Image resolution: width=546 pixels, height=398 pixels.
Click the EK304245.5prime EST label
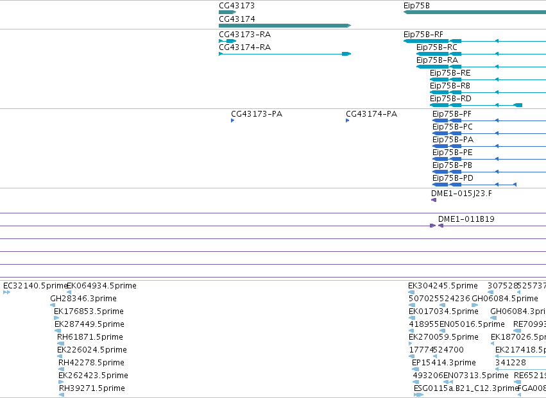443,286
